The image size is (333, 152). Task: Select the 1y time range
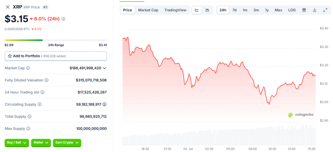tap(267, 10)
